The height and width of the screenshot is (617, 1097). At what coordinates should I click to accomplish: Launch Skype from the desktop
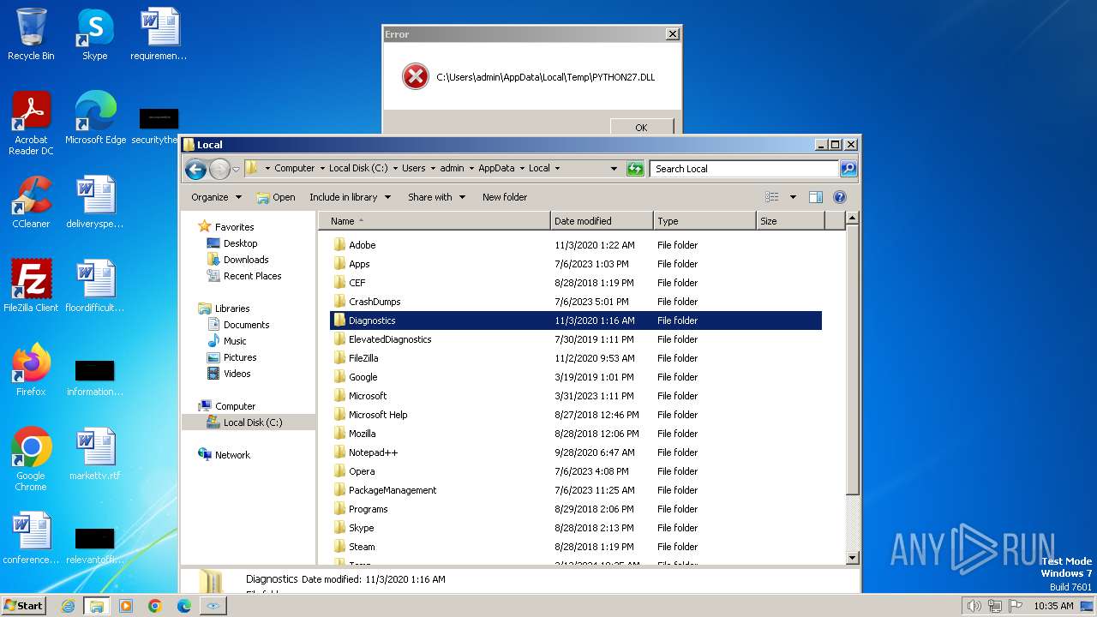tap(94, 34)
